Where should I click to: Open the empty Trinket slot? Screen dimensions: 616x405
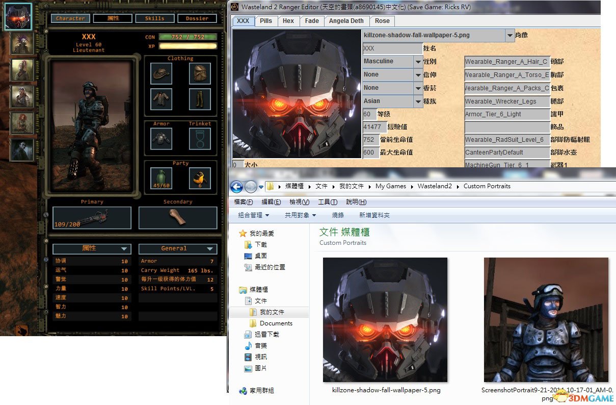pyautogui.click(x=200, y=138)
